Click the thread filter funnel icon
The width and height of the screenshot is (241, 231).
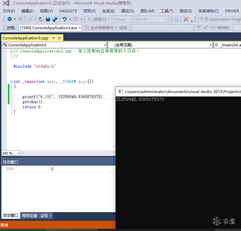coord(199,28)
